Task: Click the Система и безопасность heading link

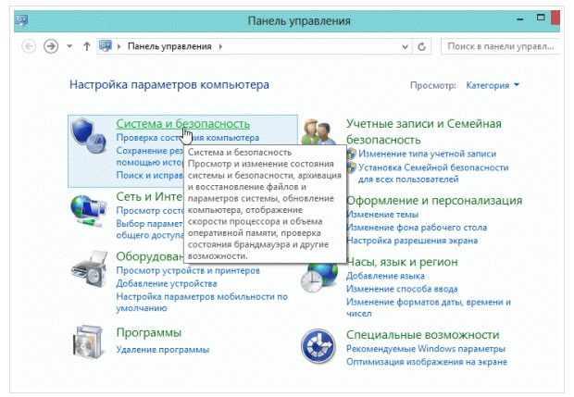Action: pos(182,123)
